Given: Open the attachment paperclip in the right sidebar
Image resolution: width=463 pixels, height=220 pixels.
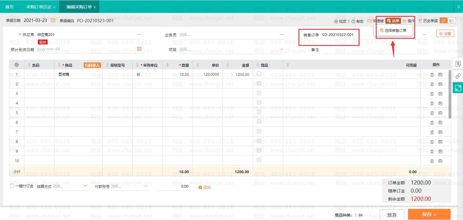Looking at the screenshot, I should pyautogui.click(x=458, y=76).
